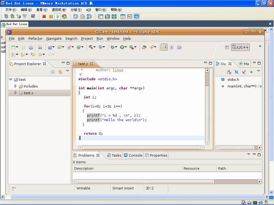Viewport: 274px width, 205px height.
Task: Open the Refactor menu
Action: [x=36, y=38]
